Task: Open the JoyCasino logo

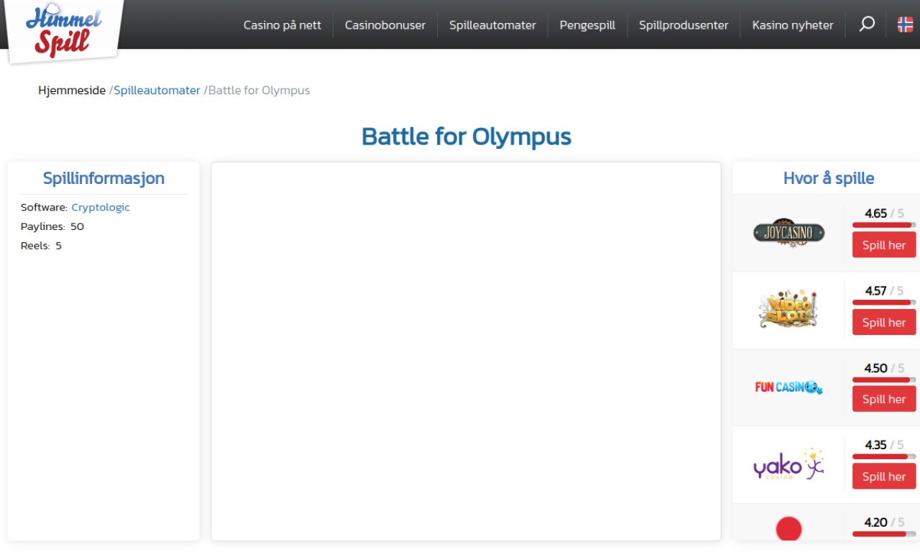Action: coord(788,233)
